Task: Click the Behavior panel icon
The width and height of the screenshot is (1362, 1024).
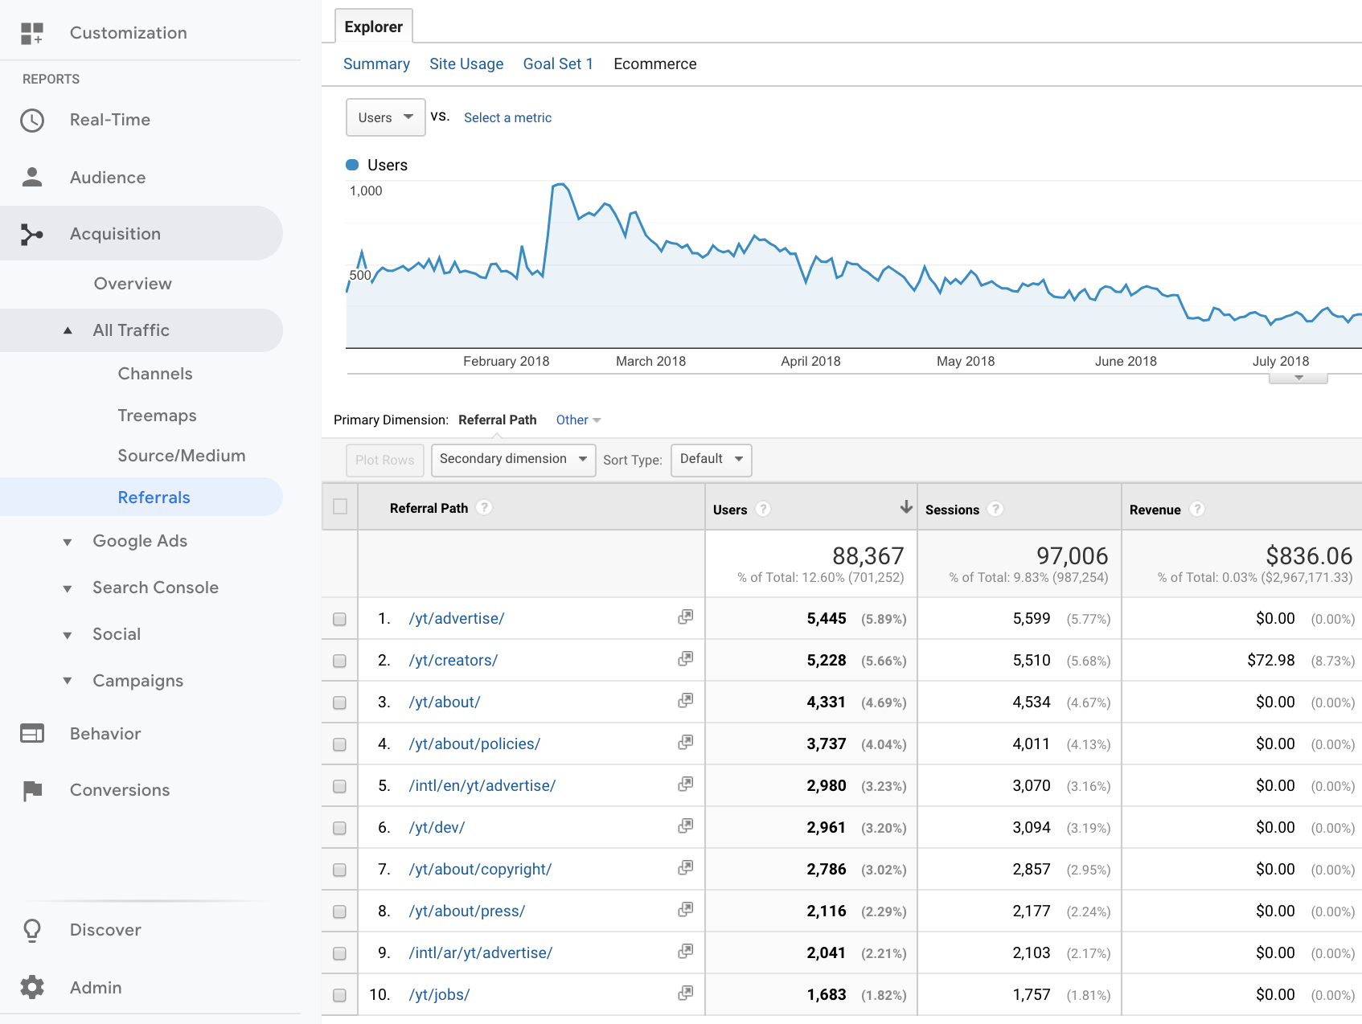Action: [x=32, y=734]
